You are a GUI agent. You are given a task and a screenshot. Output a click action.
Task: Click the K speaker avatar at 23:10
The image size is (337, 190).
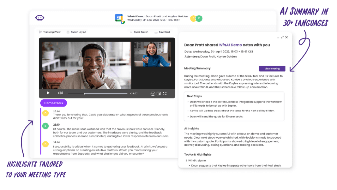click(x=45, y=126)
